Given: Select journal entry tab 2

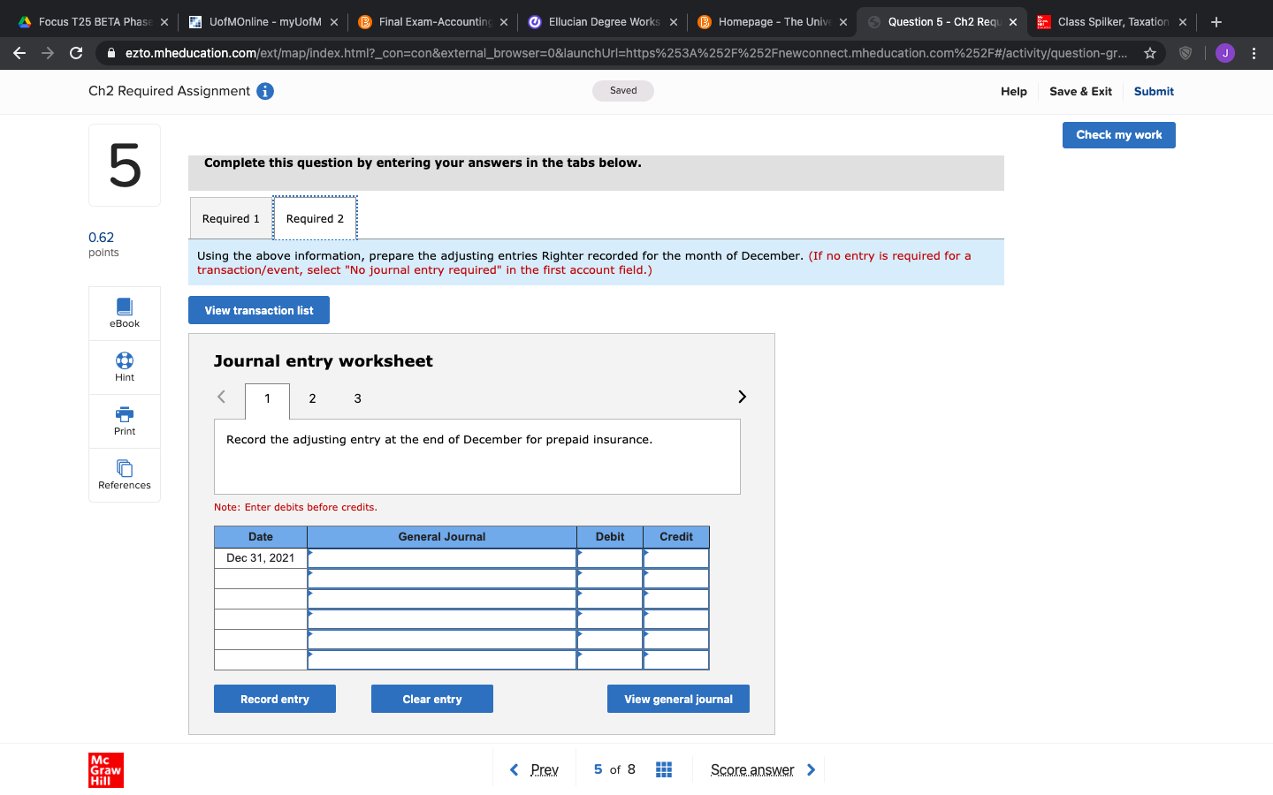Looking at the screenshot, I should (312, 398).
